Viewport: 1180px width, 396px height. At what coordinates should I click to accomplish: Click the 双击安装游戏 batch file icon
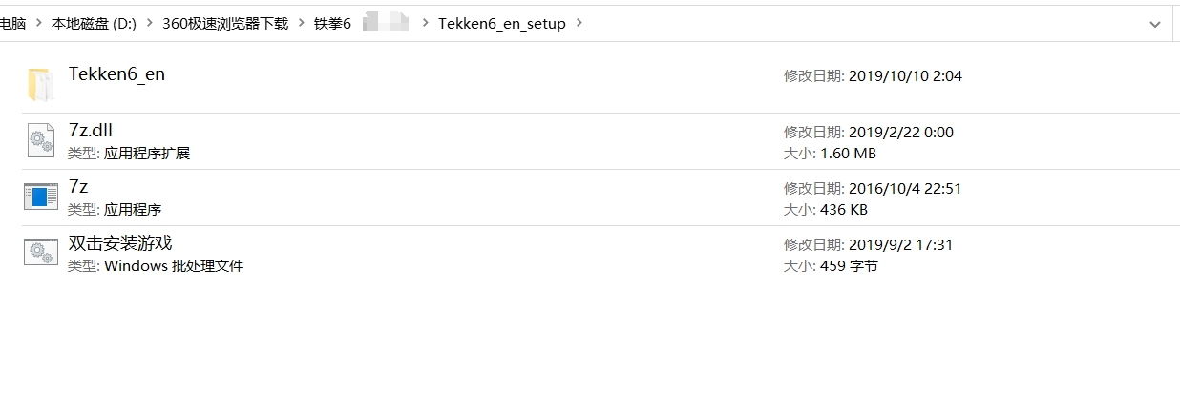(x=40, y=253)
